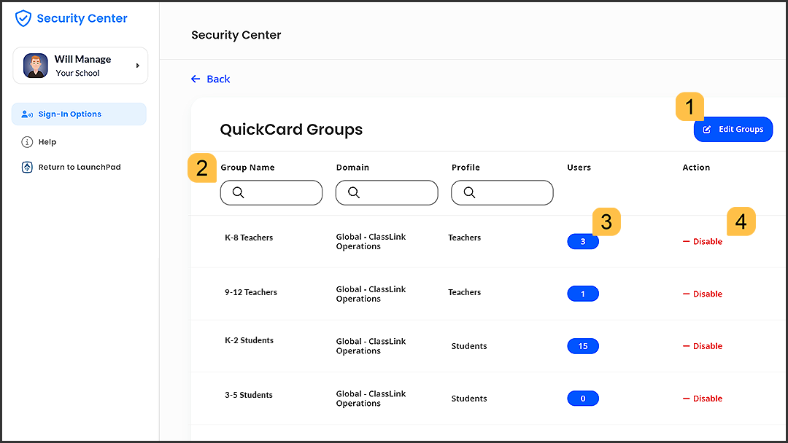788x443 pixels.
Task: Click inside the Group Name search field
Action: (x=277, y=192)
